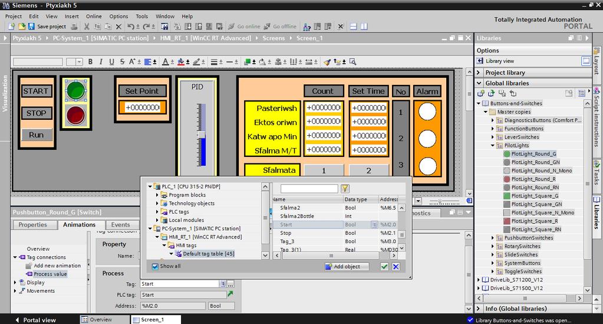603x324 pixels.
Task: Expand the Display animations node
Action: [15, 282]
